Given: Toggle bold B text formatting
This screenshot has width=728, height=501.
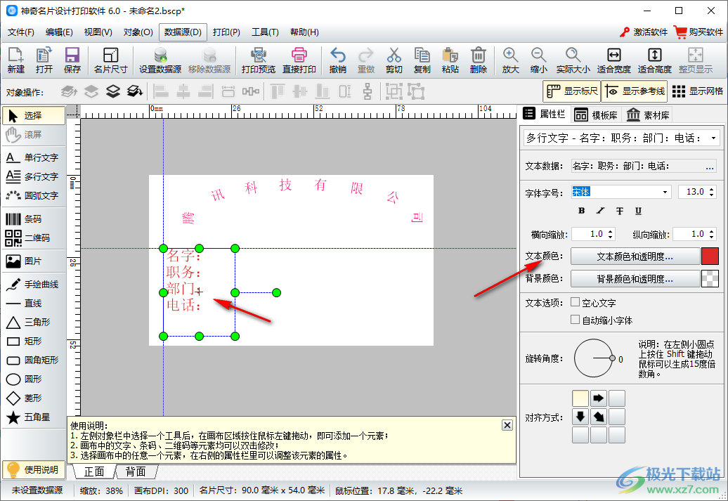Looking at the screenshot, I should coord(581,211).
